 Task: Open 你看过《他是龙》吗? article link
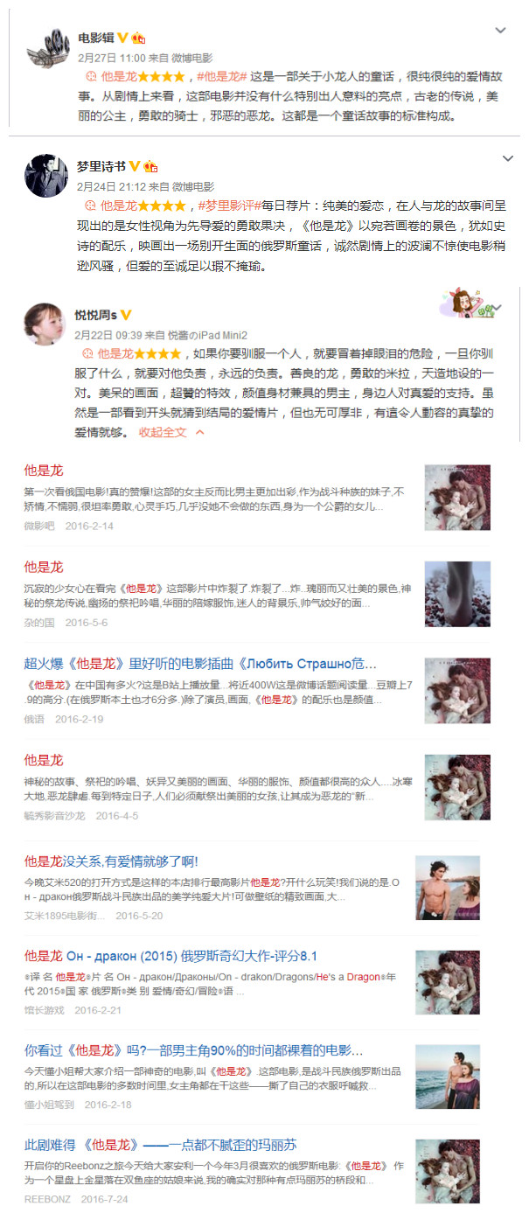point(193,1050)
